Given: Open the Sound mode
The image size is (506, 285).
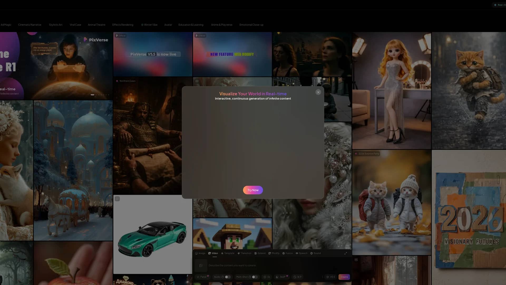Looking at the screenshot, I should 315,253.
